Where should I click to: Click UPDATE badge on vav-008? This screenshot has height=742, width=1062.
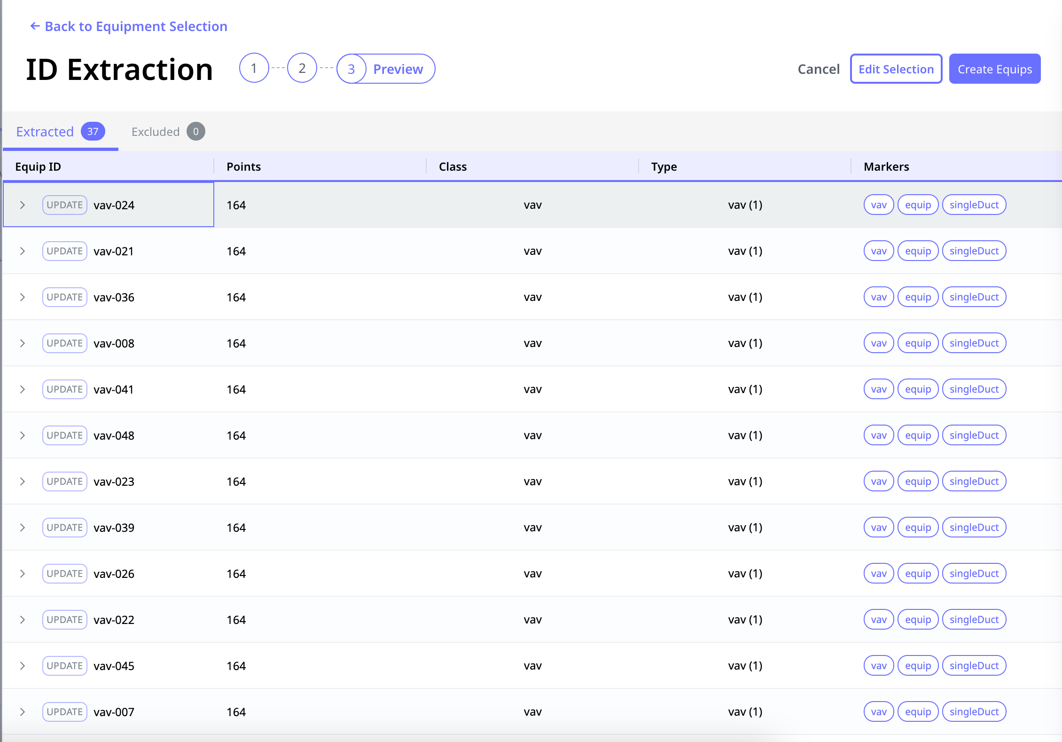pyautogui.click(x=65, y=343)
